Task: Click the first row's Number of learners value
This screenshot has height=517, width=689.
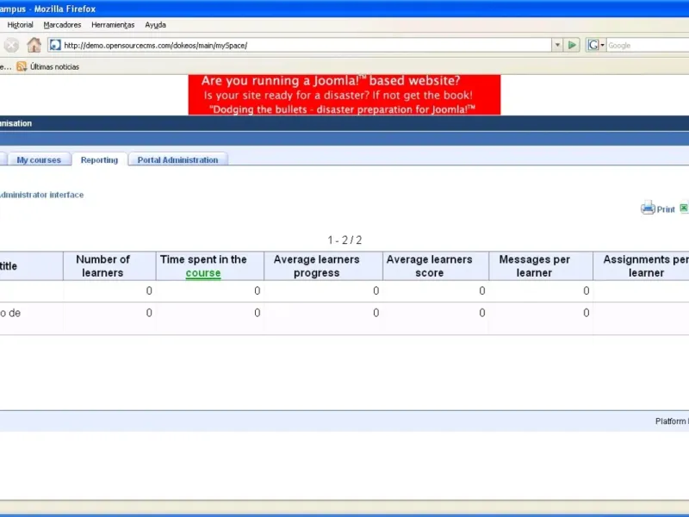Action: coord(149,290)
